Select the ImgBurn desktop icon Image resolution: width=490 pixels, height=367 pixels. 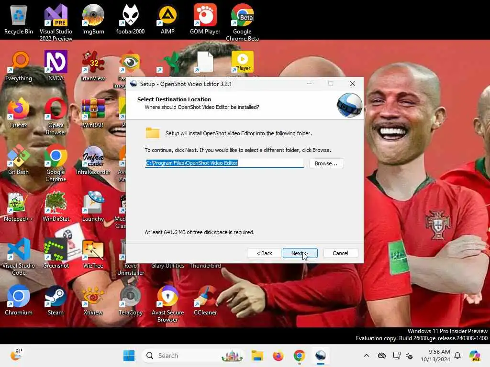click(x=93, y=19)
